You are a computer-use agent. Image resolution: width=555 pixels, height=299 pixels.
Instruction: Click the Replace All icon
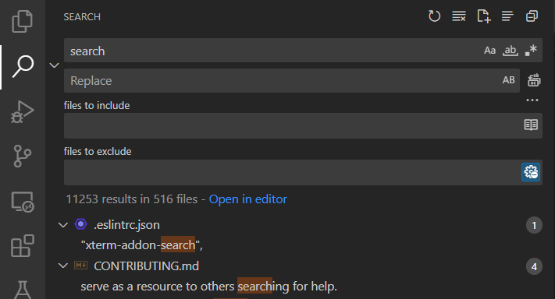534,80
